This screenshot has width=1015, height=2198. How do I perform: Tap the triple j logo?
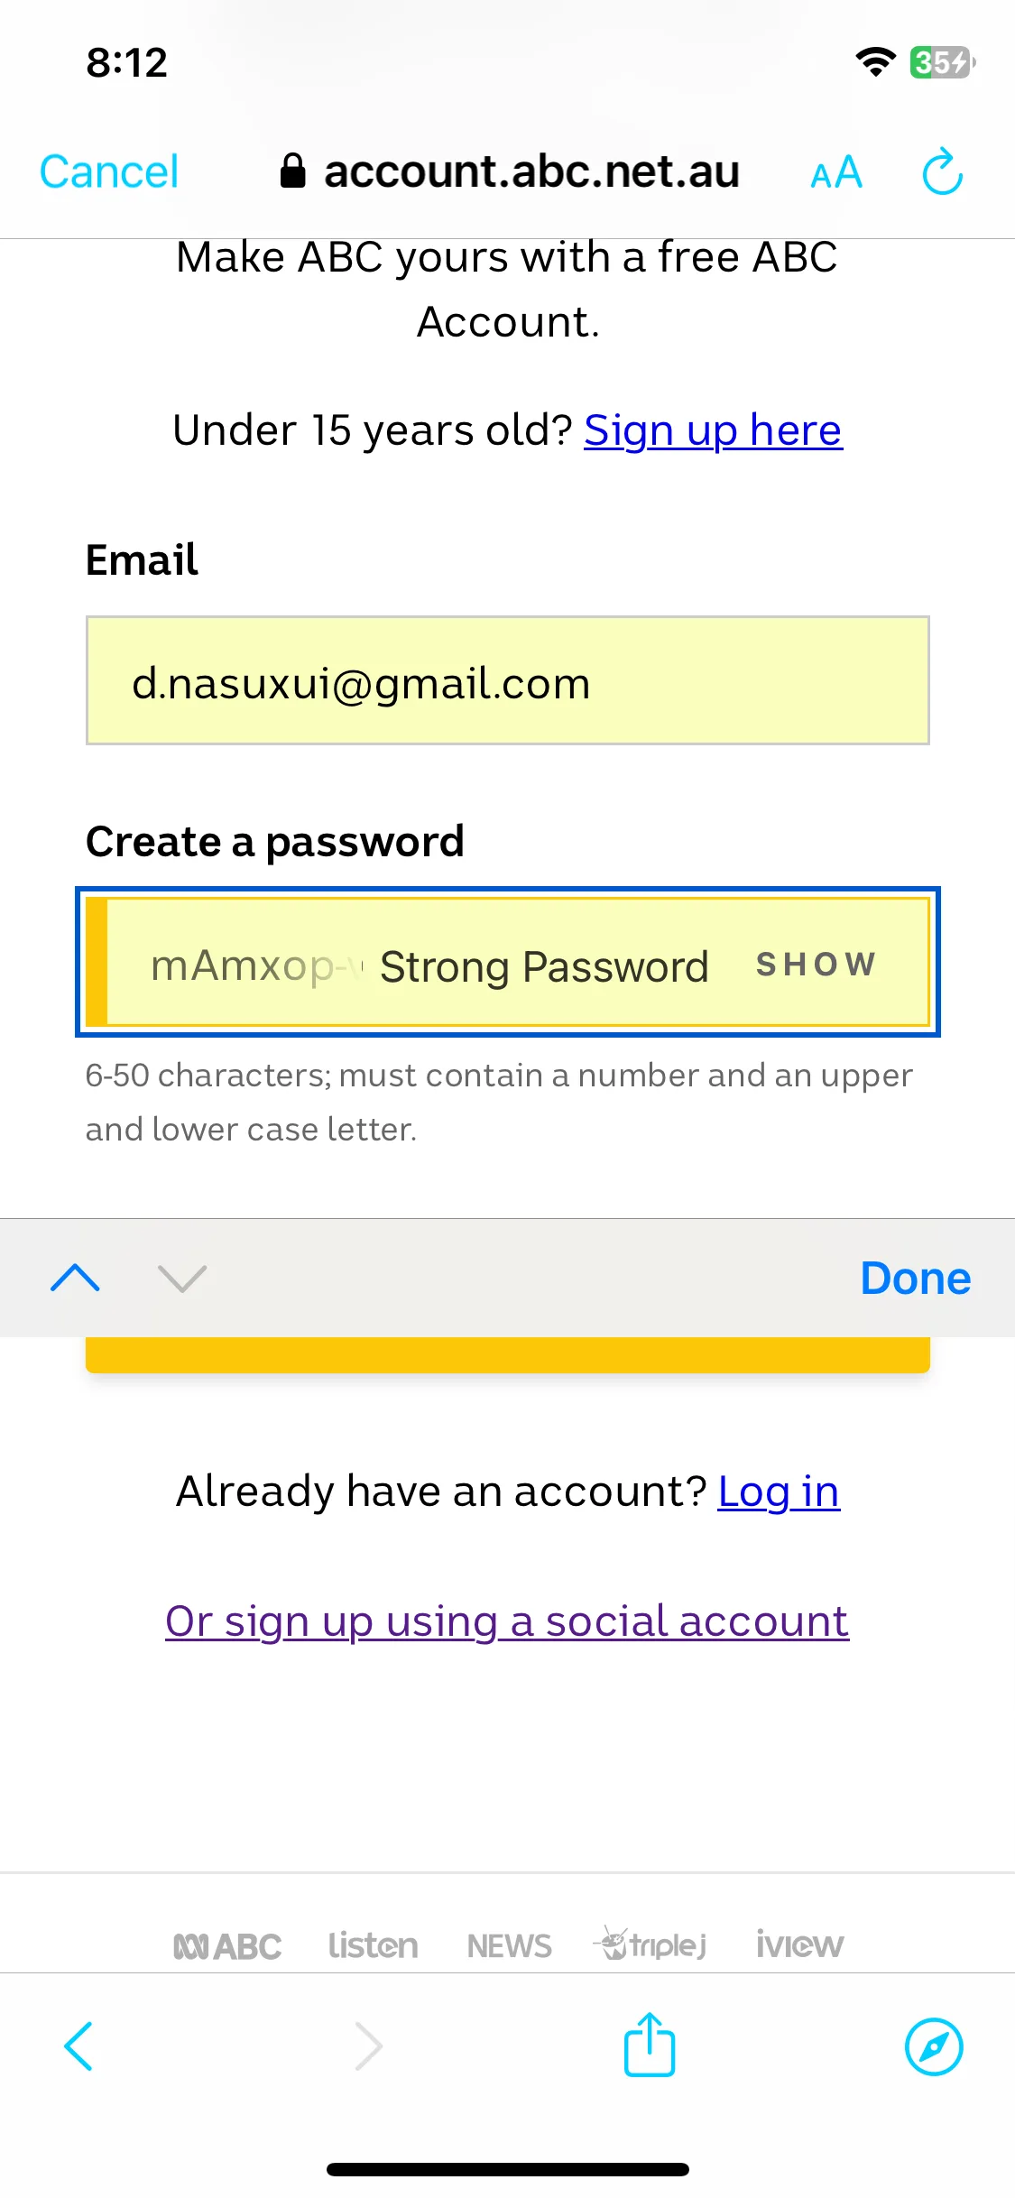tap(650, 1944)
